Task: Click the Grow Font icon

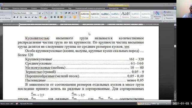Action: [x=40, y=13]
